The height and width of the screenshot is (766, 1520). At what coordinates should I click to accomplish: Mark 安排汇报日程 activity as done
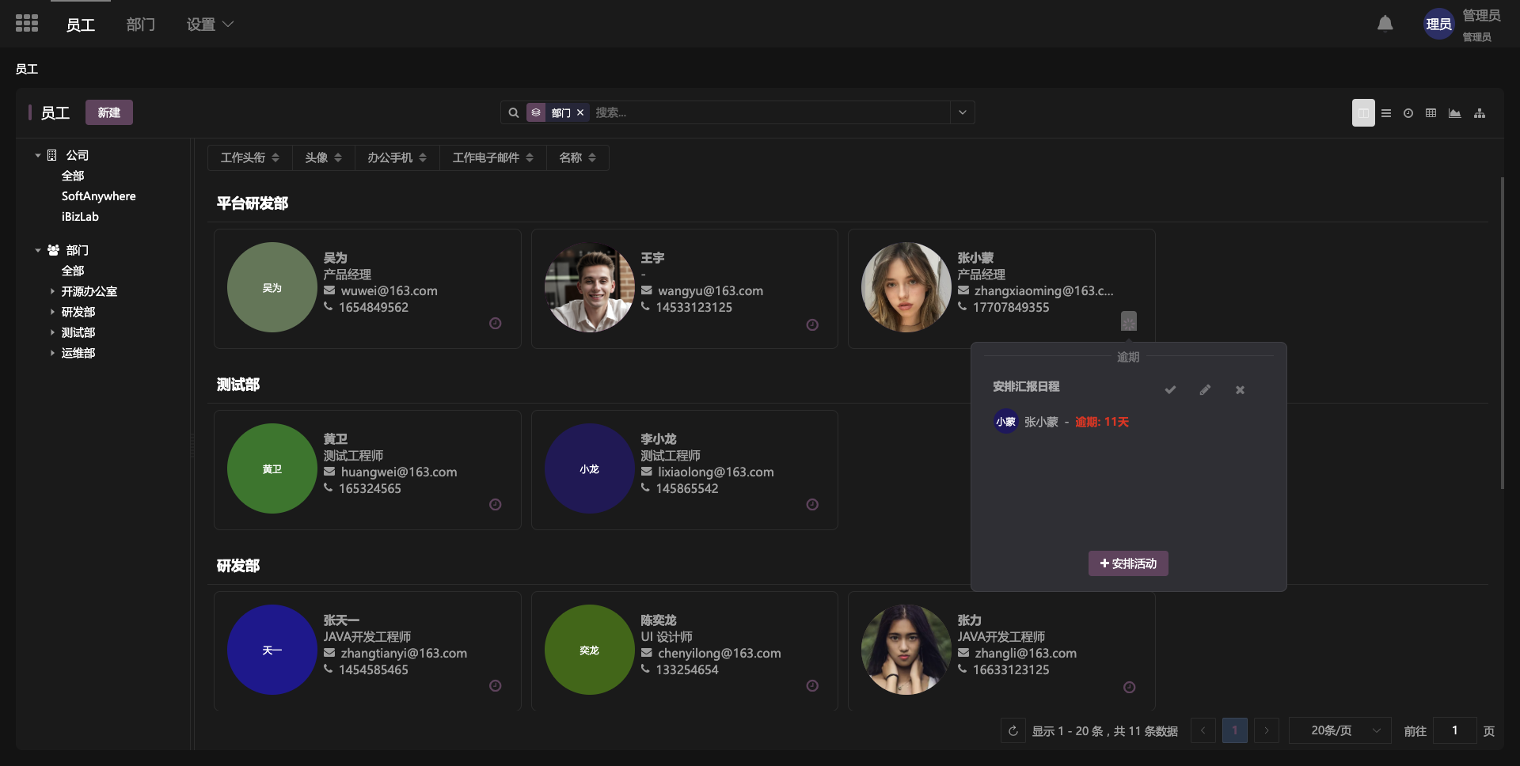click(1170, 389)
